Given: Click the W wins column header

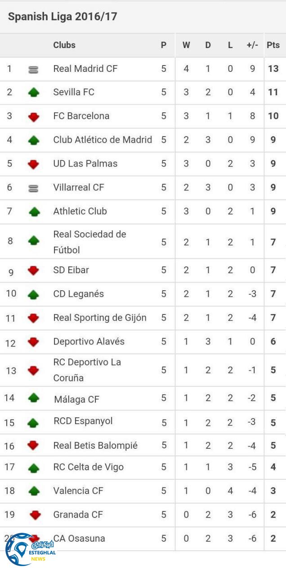Looking at the screenshot, I should [x=186, y=45].
